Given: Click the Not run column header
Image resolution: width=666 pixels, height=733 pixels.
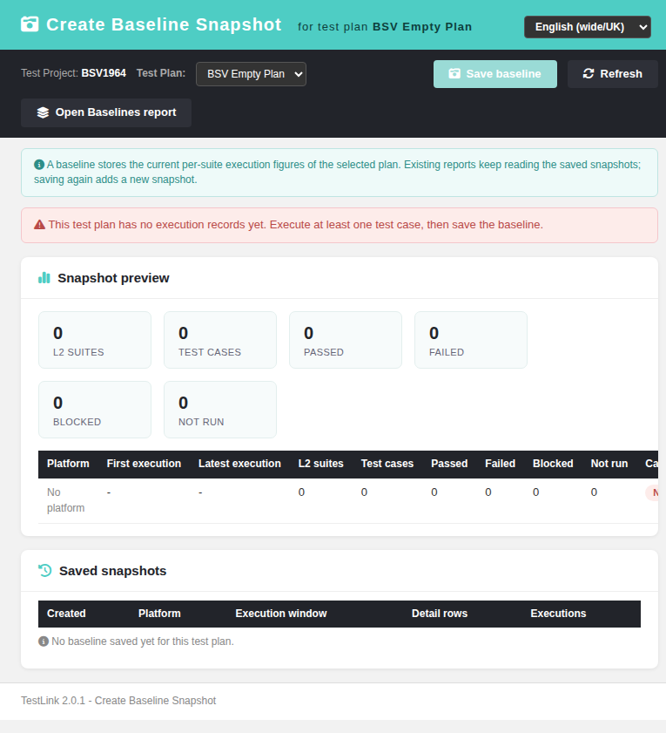Looking at the screenshot, I should click(609, 464).
